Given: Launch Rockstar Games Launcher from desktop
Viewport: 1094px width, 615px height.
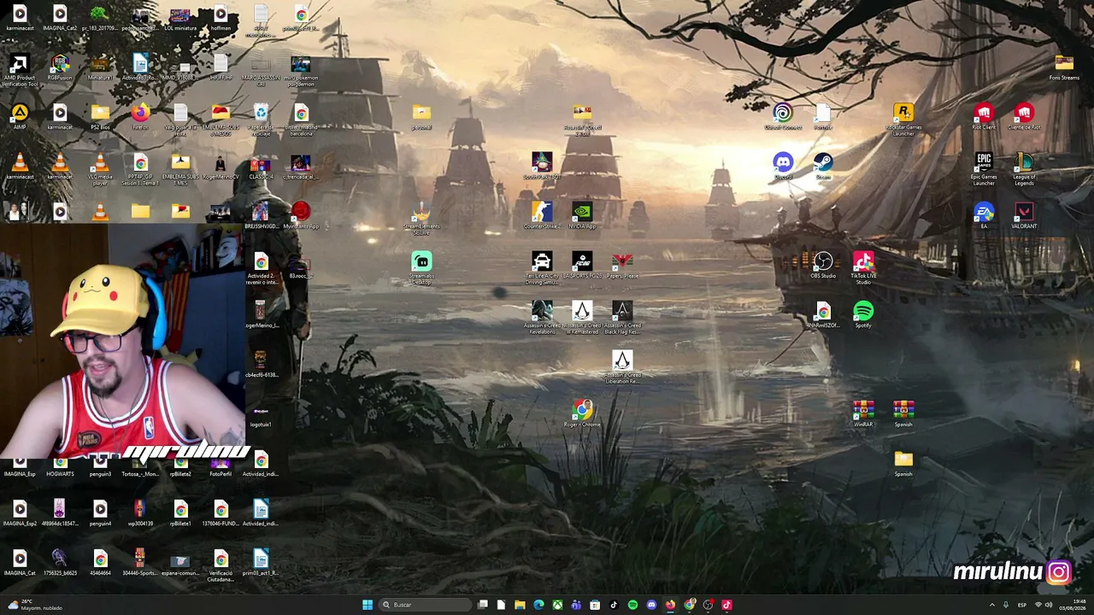Looking at the screenshot, I should pyautogui.click(x=903, y=120).
